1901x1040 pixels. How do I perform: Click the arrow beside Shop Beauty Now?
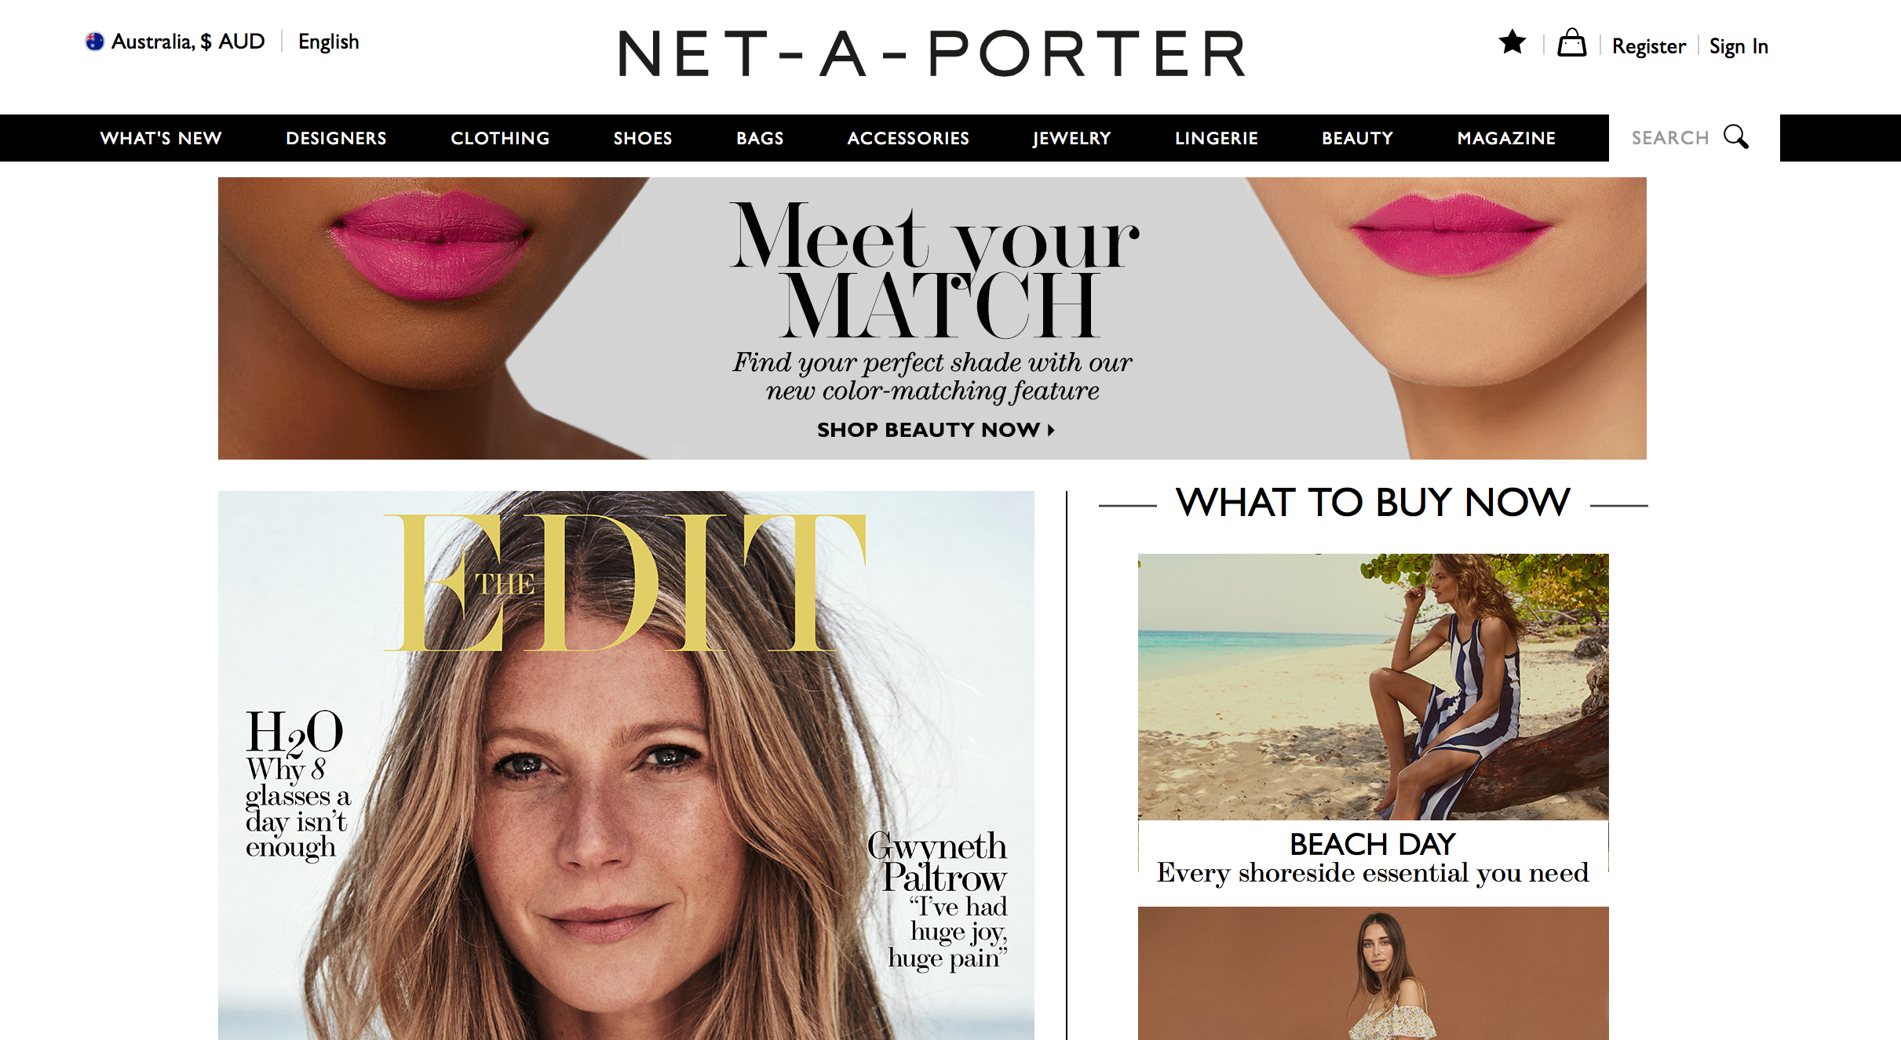pyautogui.click(x=1051, y=430)
